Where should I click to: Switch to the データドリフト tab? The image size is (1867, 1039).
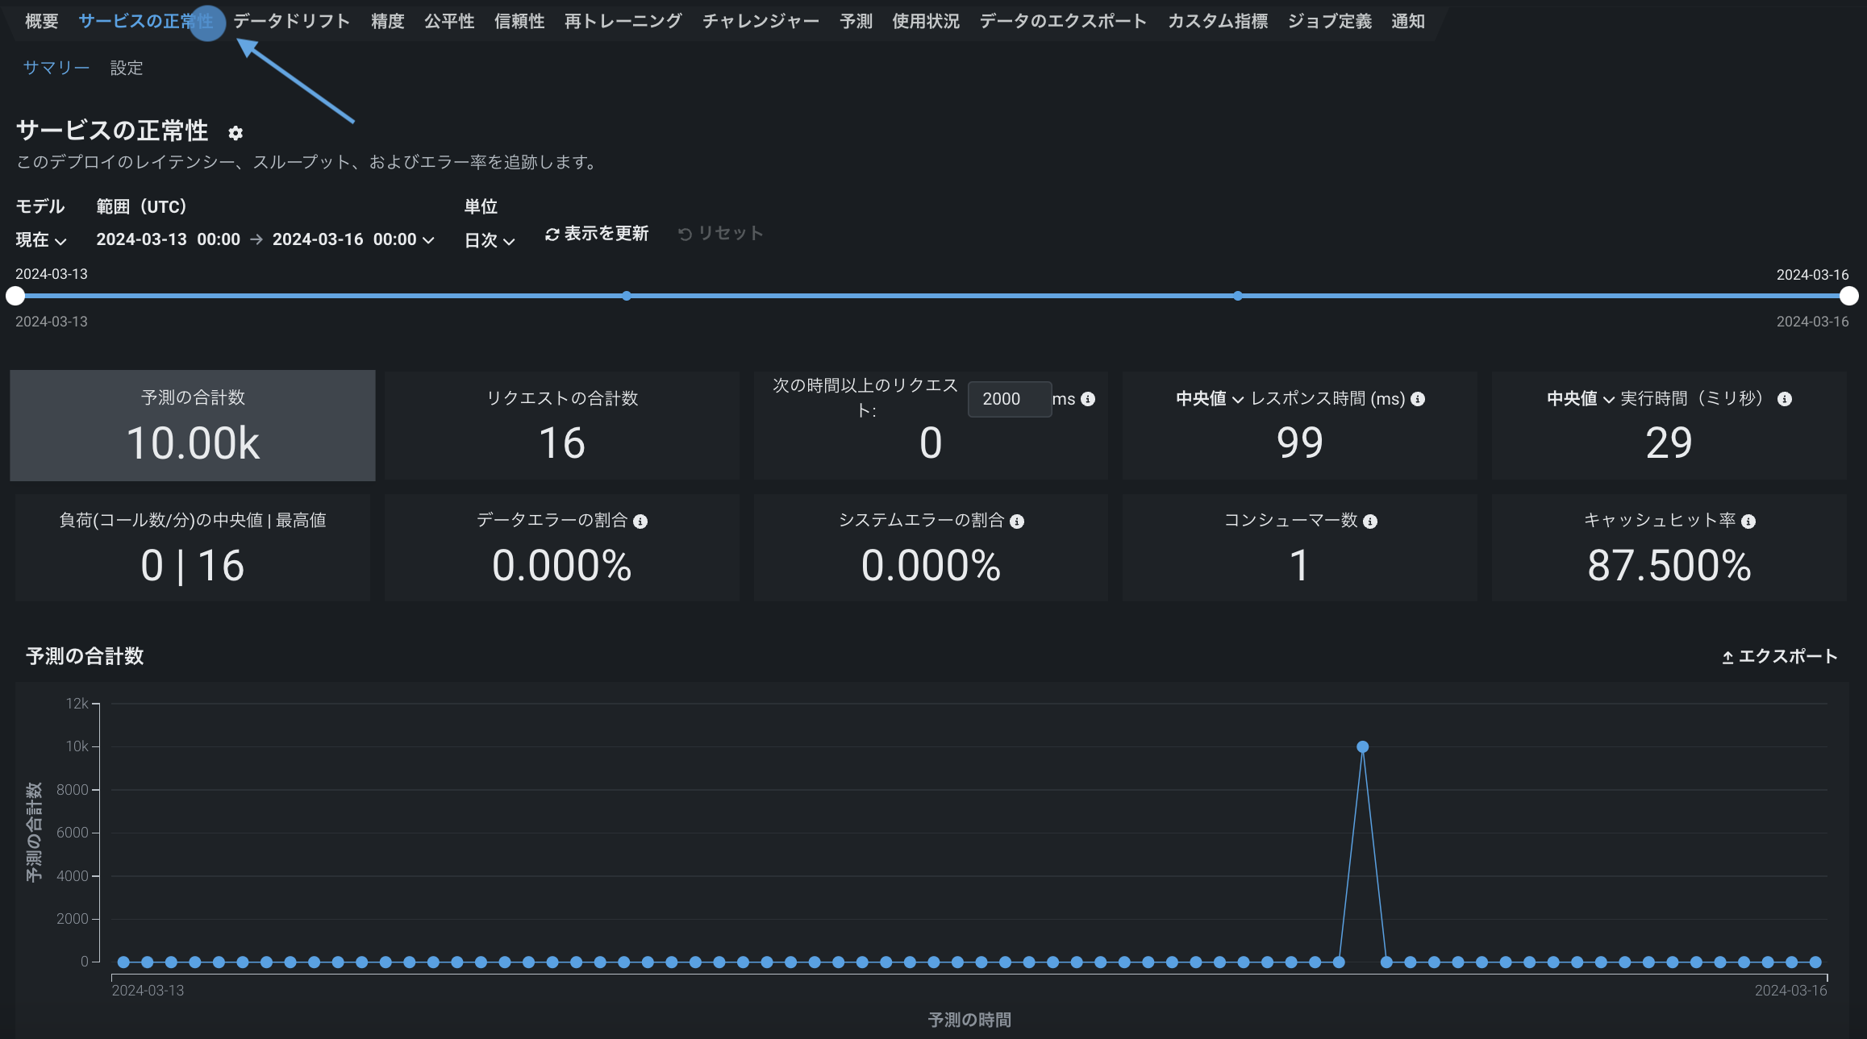[291, 22]
